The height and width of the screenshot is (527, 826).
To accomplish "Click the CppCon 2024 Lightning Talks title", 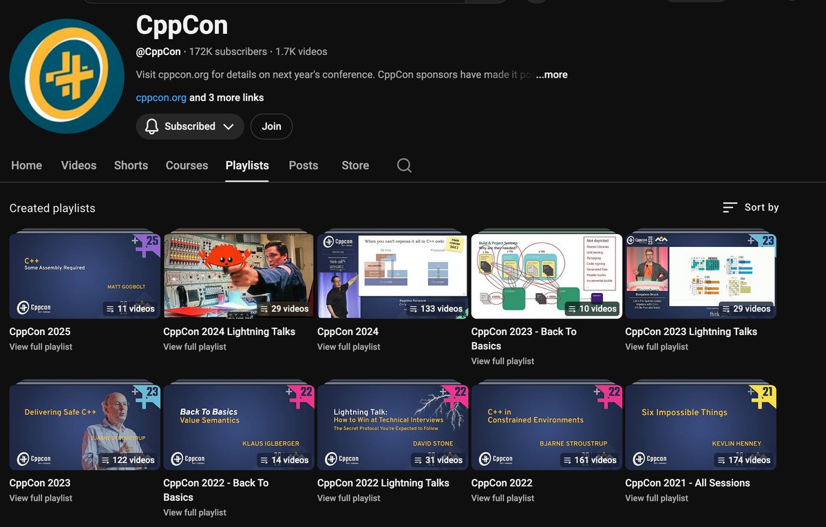I will pyautogui.click(x=229, y=332).
